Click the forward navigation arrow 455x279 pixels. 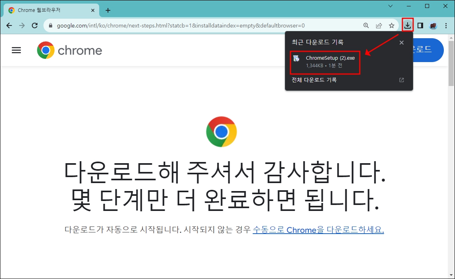[x=22, y=25]
